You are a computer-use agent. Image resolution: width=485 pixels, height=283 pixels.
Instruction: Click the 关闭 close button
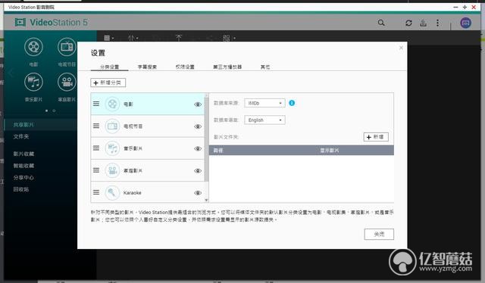(x=379, y=234)
